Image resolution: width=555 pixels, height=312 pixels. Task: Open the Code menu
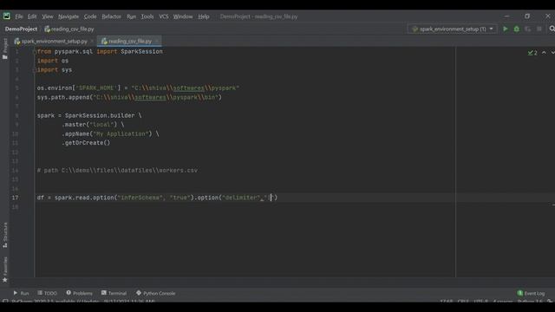tap(90, 16)
